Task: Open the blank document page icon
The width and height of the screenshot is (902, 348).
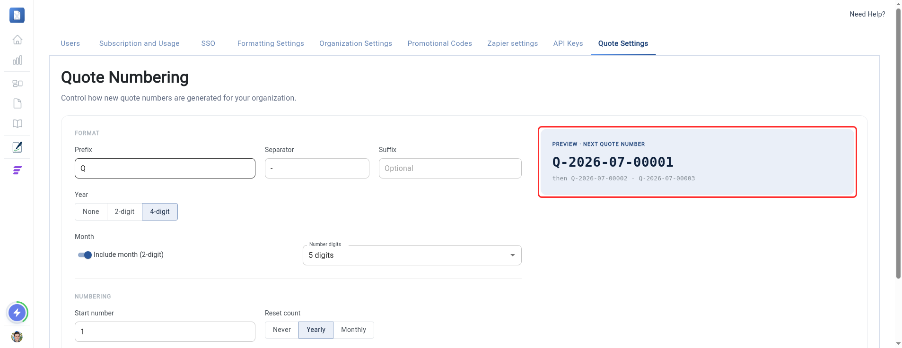Action: pos(18,103)
